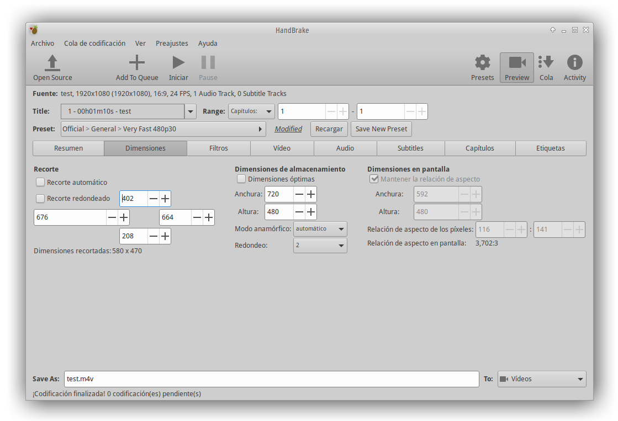Show the Cola queue icon
This screenshot has height=421, width=618.
[x=546, y=62]
